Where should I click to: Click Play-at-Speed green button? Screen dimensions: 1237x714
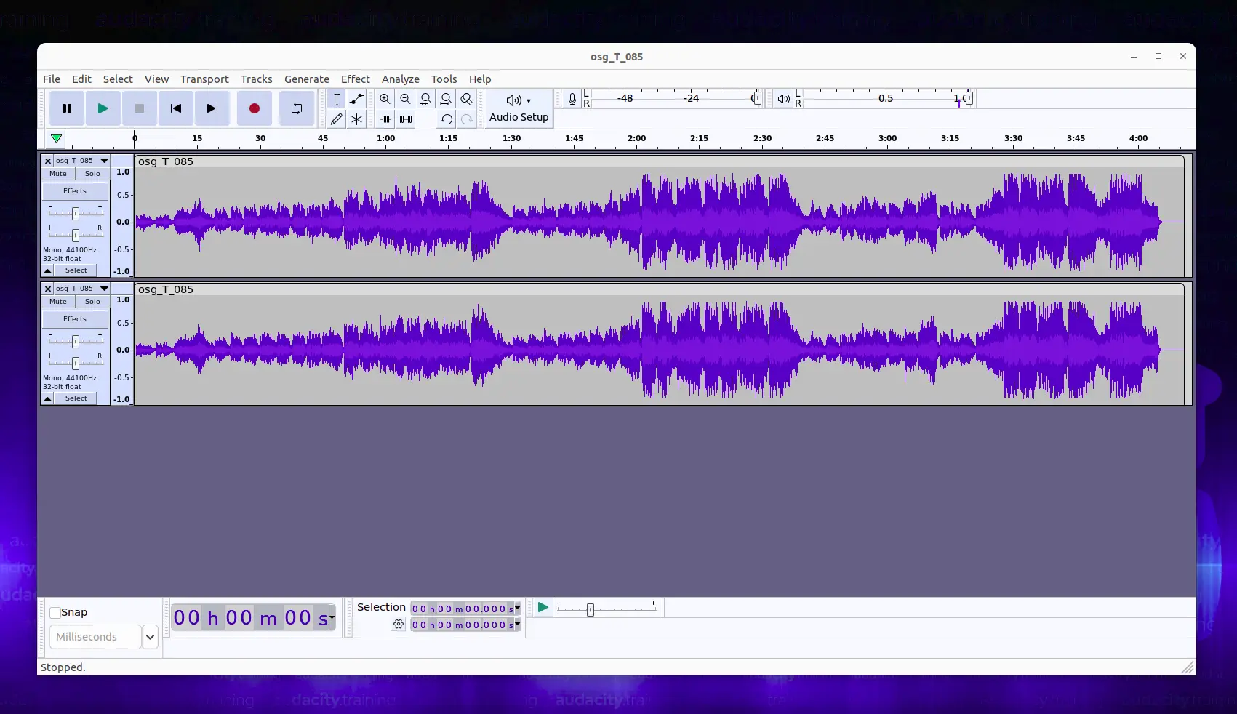[543, 608]
